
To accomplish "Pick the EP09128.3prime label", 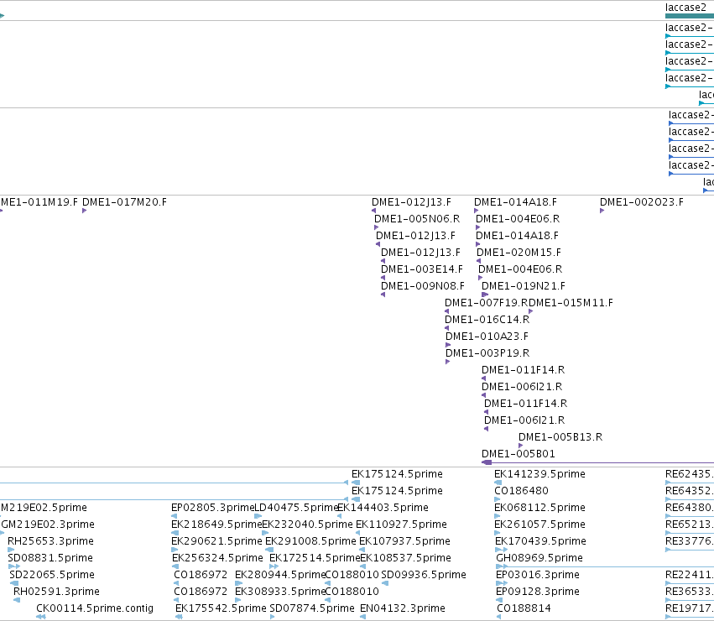I will pos(538,592).
